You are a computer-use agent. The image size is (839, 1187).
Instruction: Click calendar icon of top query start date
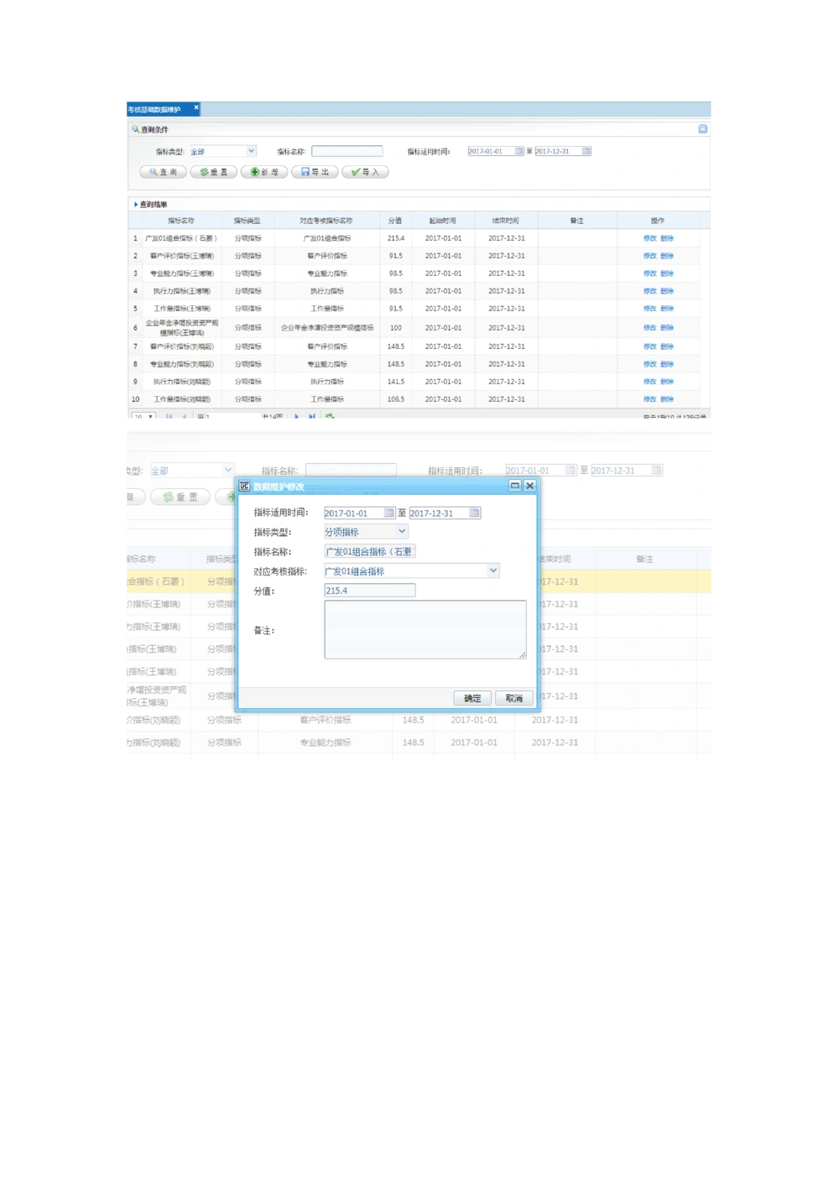519,151
